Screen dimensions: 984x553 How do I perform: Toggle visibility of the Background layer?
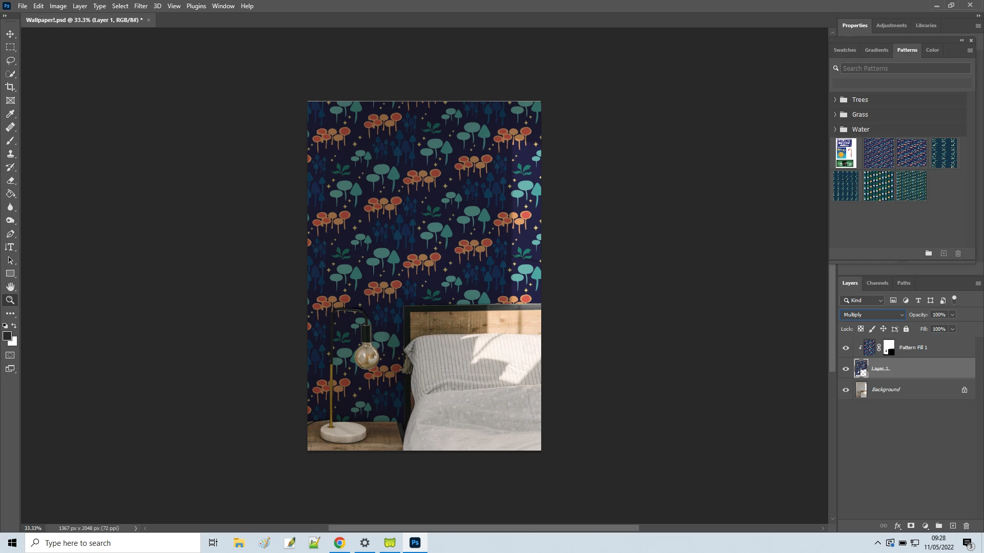coord(846,390)
